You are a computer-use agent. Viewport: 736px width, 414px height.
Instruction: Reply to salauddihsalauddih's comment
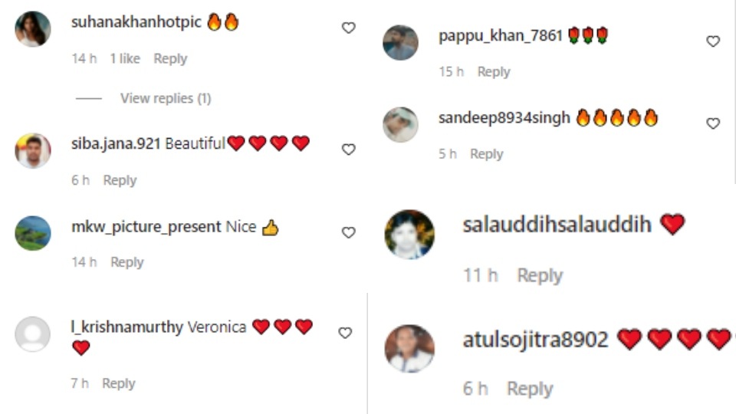(x=540, y=275)
